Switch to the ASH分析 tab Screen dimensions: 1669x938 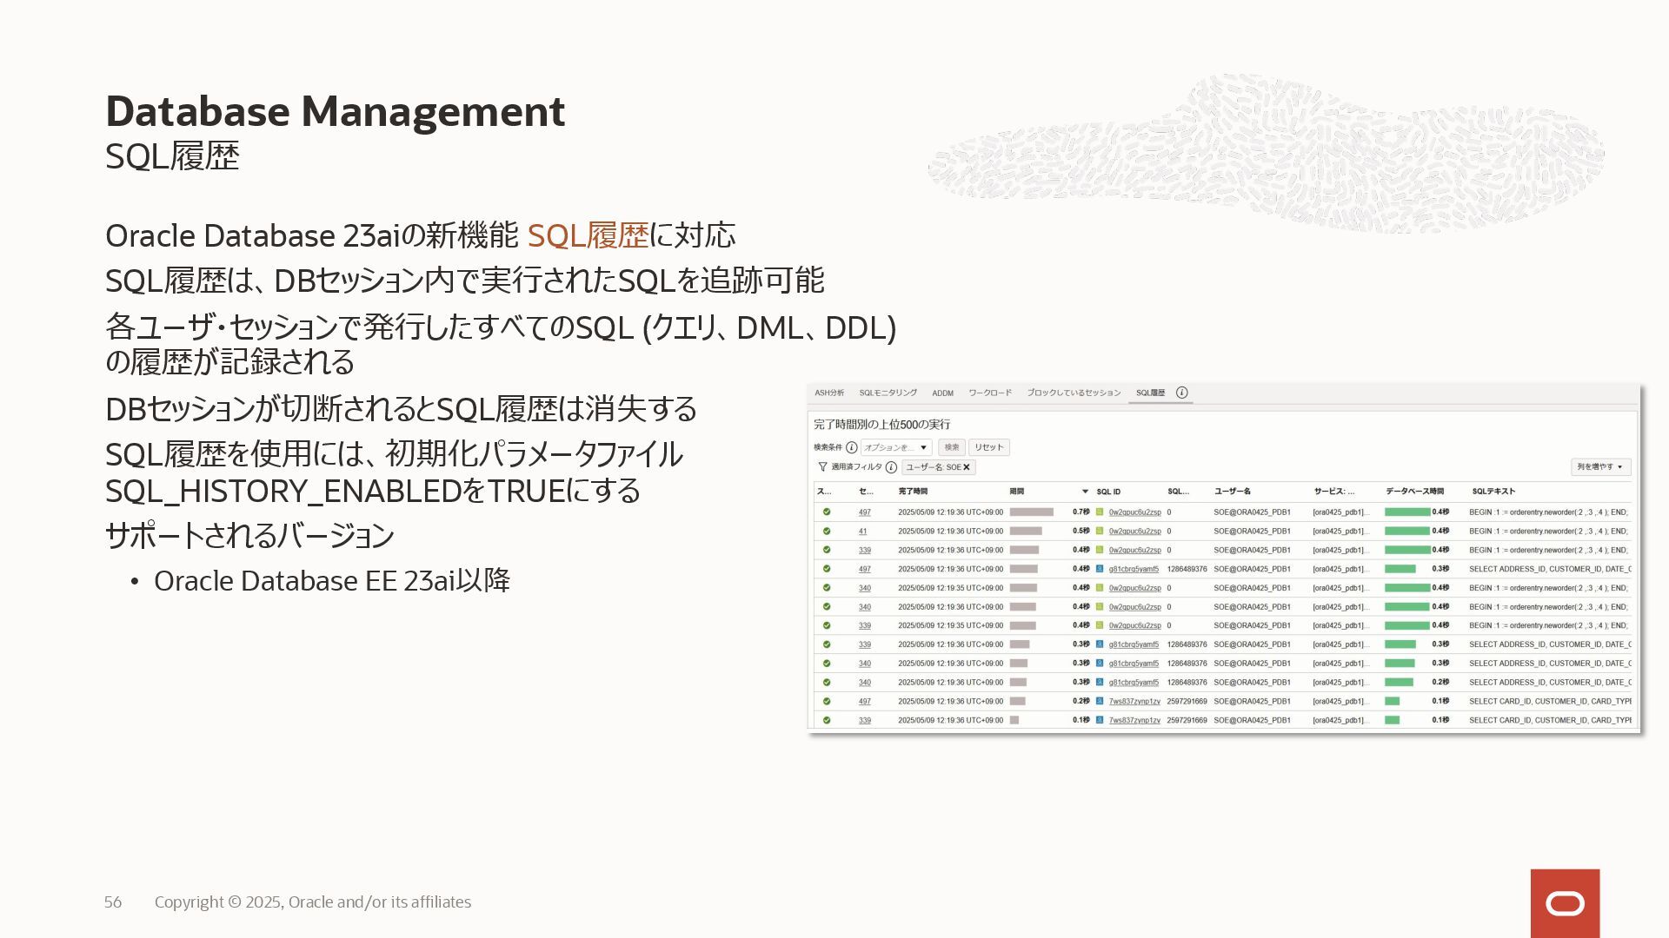(829, 393)
